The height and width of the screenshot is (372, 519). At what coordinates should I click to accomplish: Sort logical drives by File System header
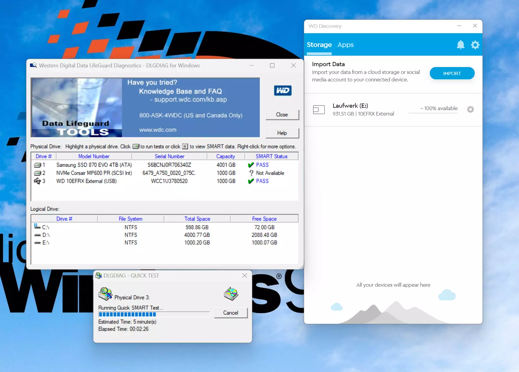pos(130,219)
